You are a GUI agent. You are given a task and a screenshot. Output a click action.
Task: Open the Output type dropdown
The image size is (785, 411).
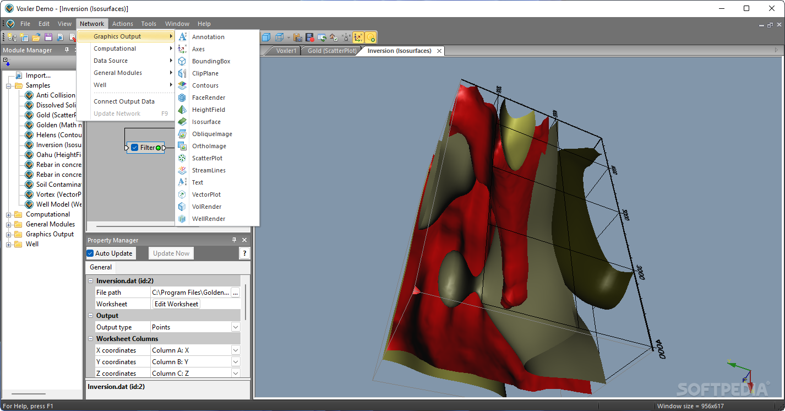236,327
